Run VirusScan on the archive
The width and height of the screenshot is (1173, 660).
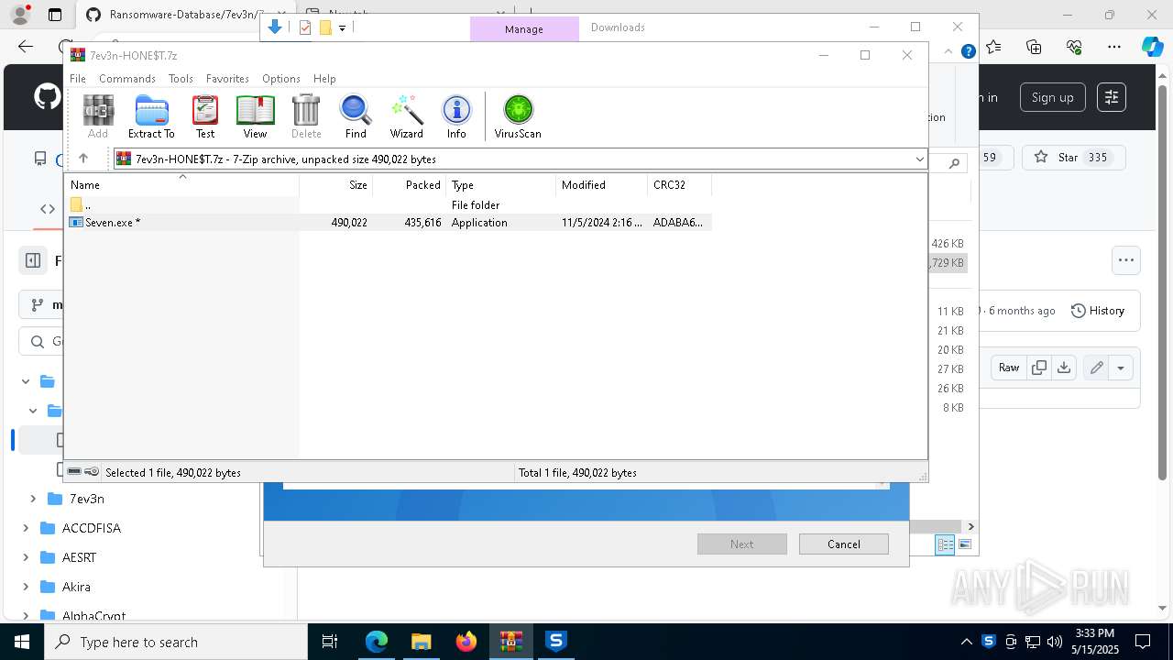518,116
